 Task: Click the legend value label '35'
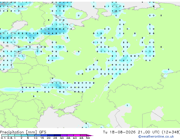click(68, 138)
